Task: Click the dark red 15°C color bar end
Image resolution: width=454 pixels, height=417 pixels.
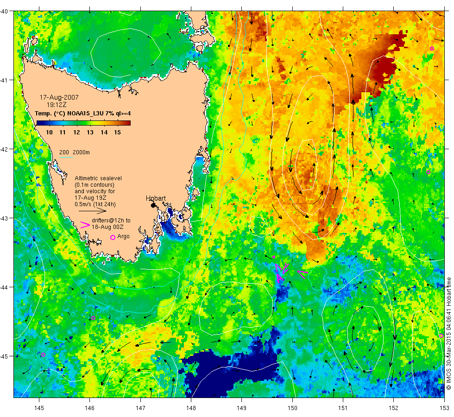Action: pyautogui.click(x=128, y=123)
